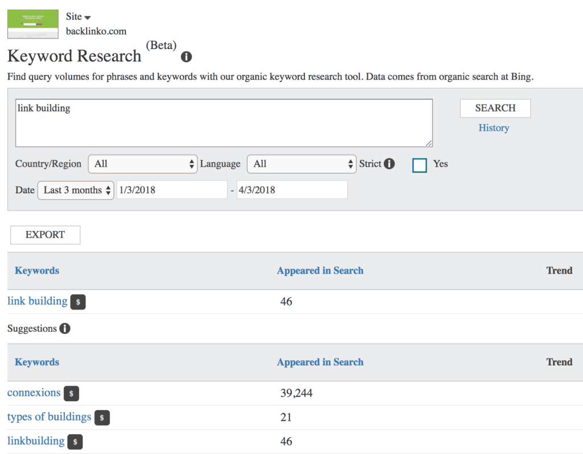Click the Suggestions info icon
This screenshot has height=454, width=583.
(x=65, y=329)
